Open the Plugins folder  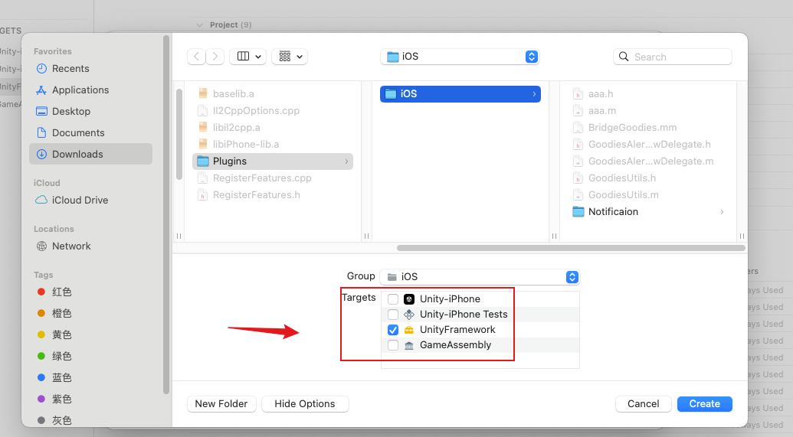[x=273, y=161]
